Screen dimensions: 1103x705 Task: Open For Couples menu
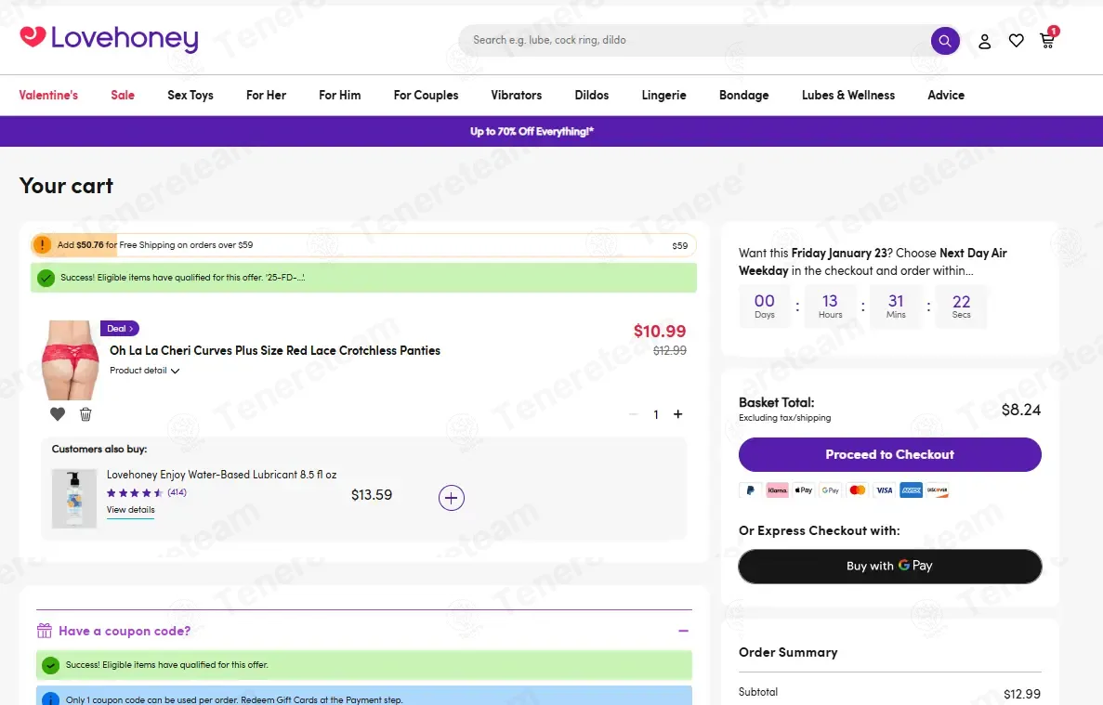click(x=426, y=95)
